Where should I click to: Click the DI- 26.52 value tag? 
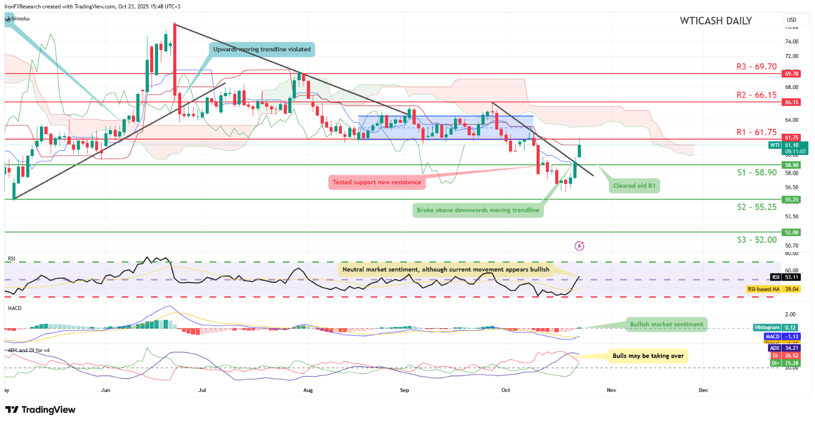pos(784,356)
